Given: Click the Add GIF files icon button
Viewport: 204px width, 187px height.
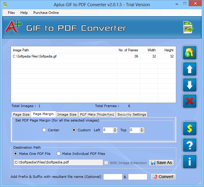Looking at the screenshot, I should click(x=190, y=53).
